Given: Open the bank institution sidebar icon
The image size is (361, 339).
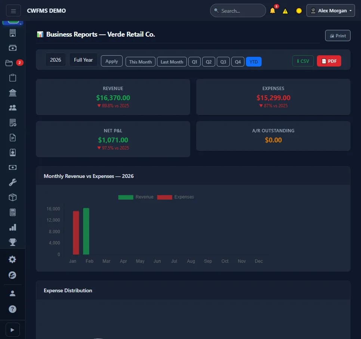Looking at the screenshot, I should (x=13, y=93).
